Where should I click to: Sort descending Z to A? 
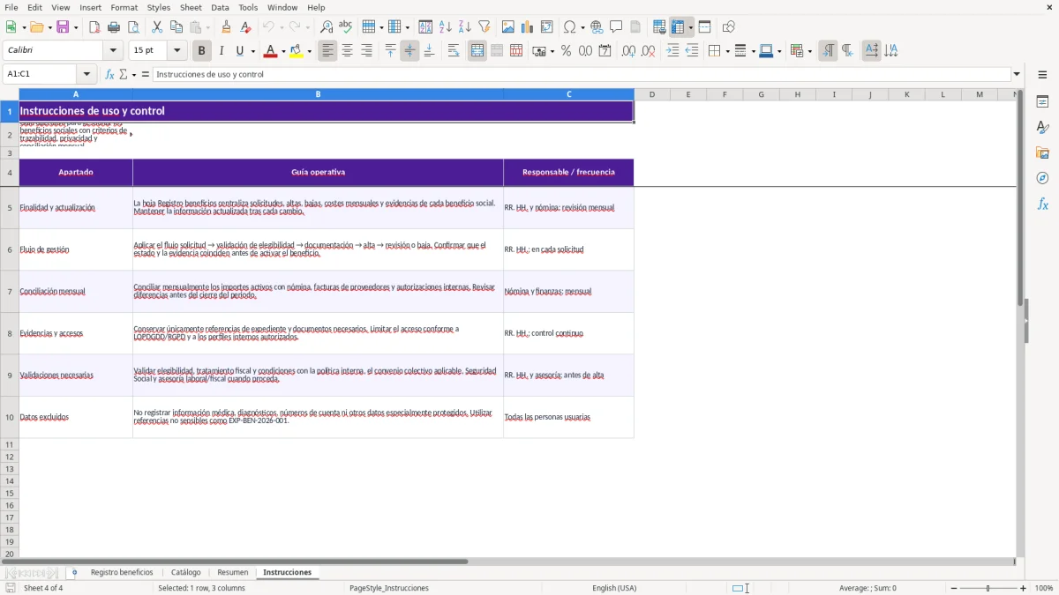coord(464,27)
